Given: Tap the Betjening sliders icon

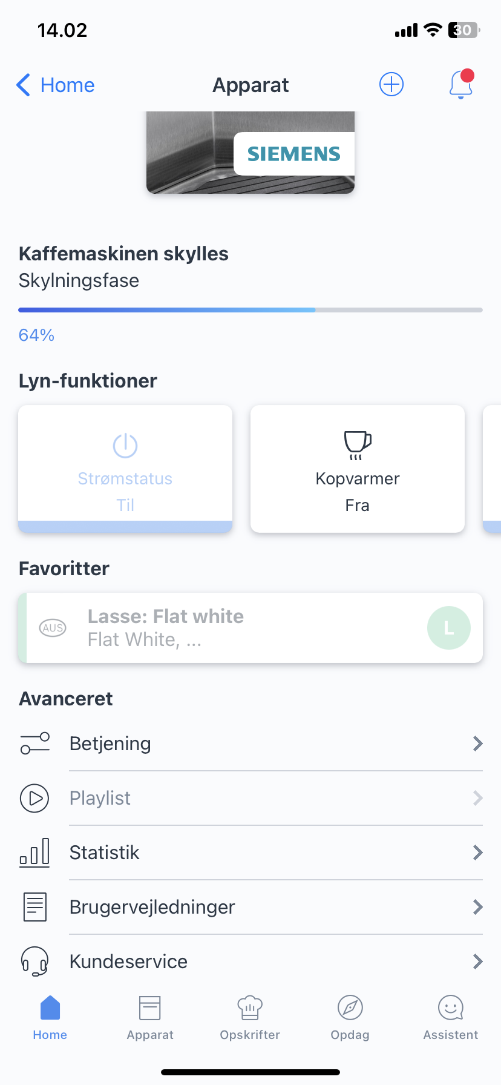Looking at the screenshot, I should tap(34, 744).
